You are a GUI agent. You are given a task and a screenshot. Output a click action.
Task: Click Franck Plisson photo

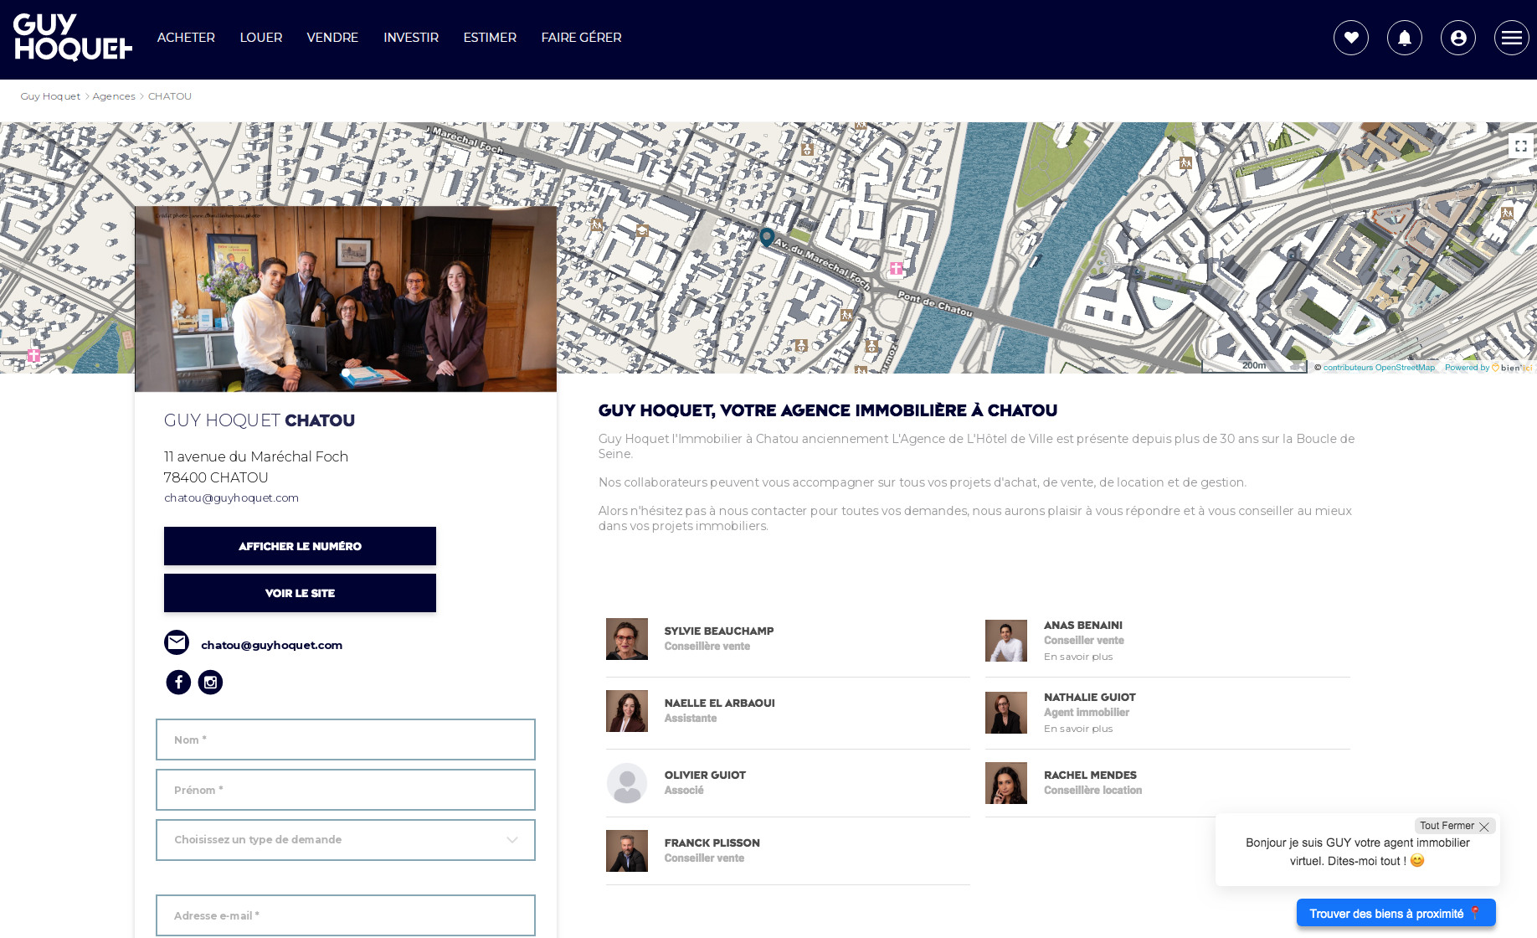pyautogui.click(x=627, y=851)
